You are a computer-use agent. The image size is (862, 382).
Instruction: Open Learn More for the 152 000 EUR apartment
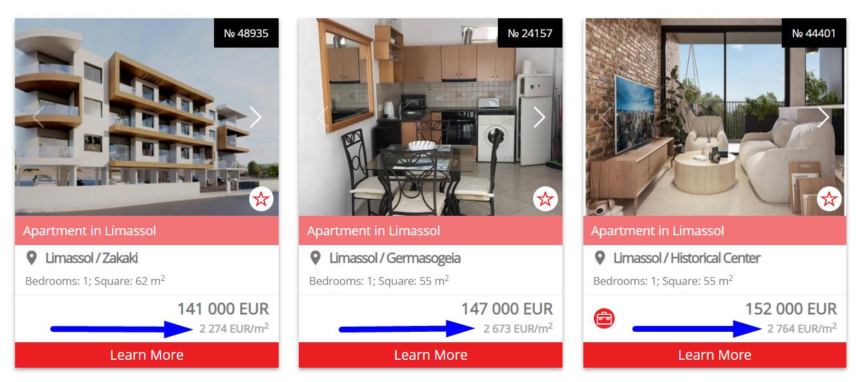[x=715, y=355]
